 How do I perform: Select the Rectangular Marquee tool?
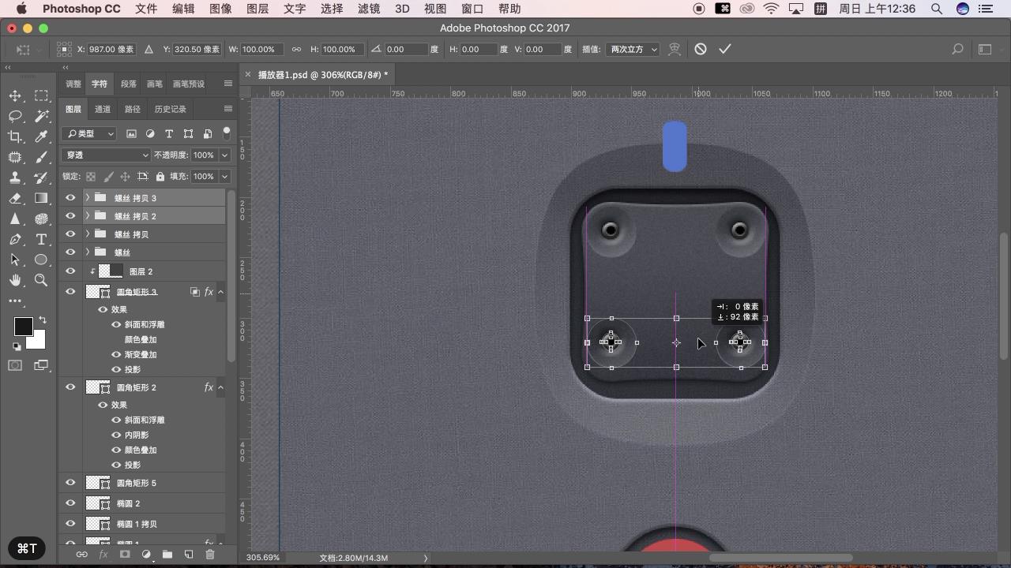tap(41, 95)
